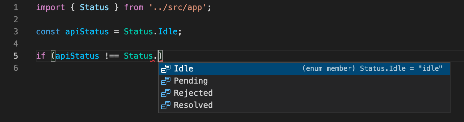Click the apiStatus reference inside the if condition
The image size is (464, 122).
(77, 56)
